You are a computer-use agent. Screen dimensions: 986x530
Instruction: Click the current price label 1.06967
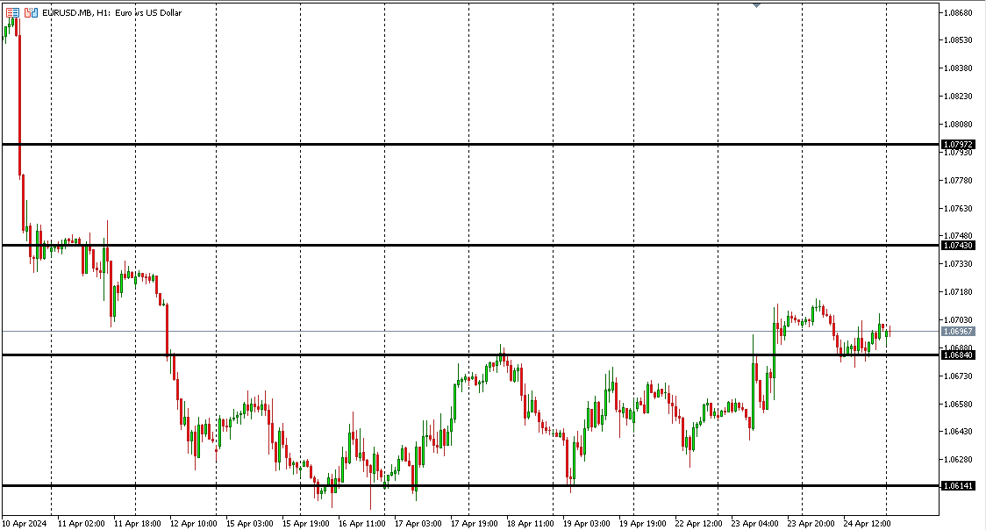point(958,332)
